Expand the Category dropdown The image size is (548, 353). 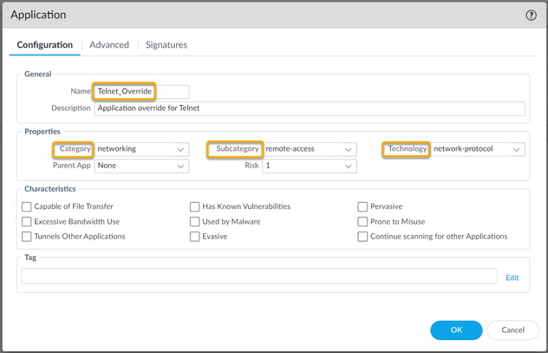click(x=141, y=149)
